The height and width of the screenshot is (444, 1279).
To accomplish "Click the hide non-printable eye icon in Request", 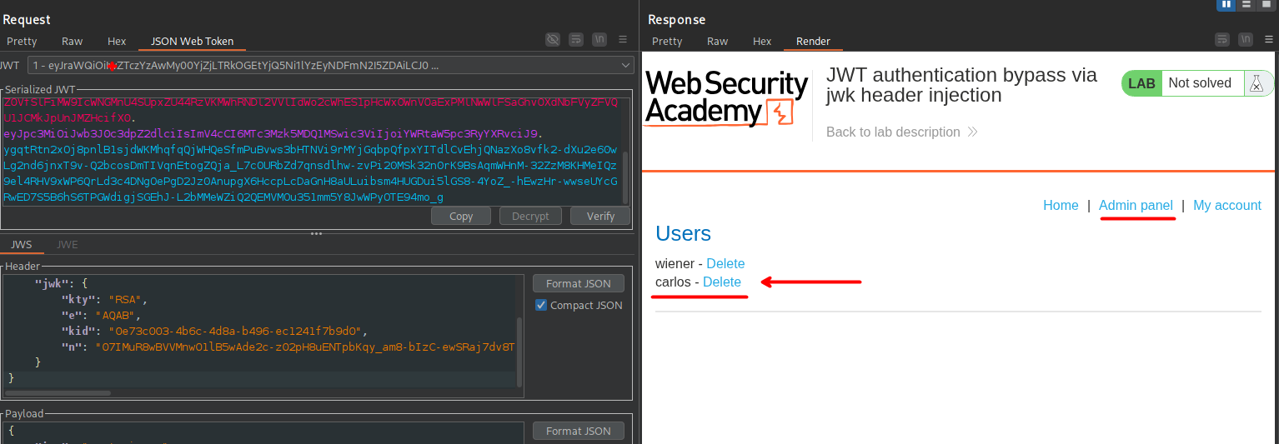I will (552, 39).
